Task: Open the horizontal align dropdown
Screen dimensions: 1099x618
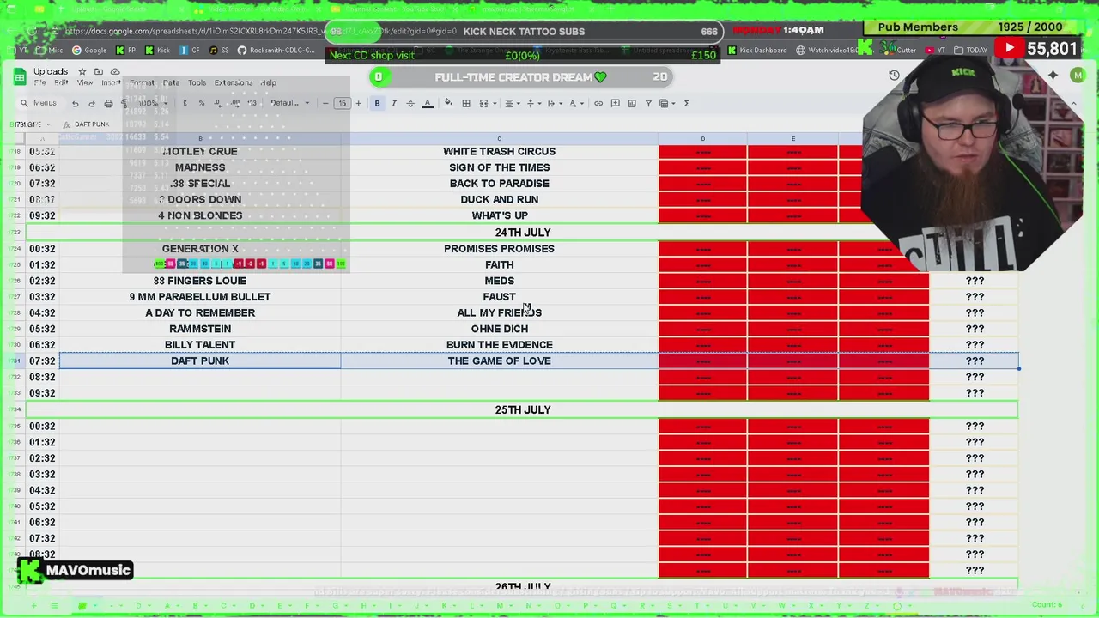Action: click(512, 103)
